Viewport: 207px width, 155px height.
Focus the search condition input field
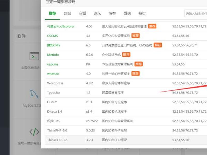tap(196, 13)
